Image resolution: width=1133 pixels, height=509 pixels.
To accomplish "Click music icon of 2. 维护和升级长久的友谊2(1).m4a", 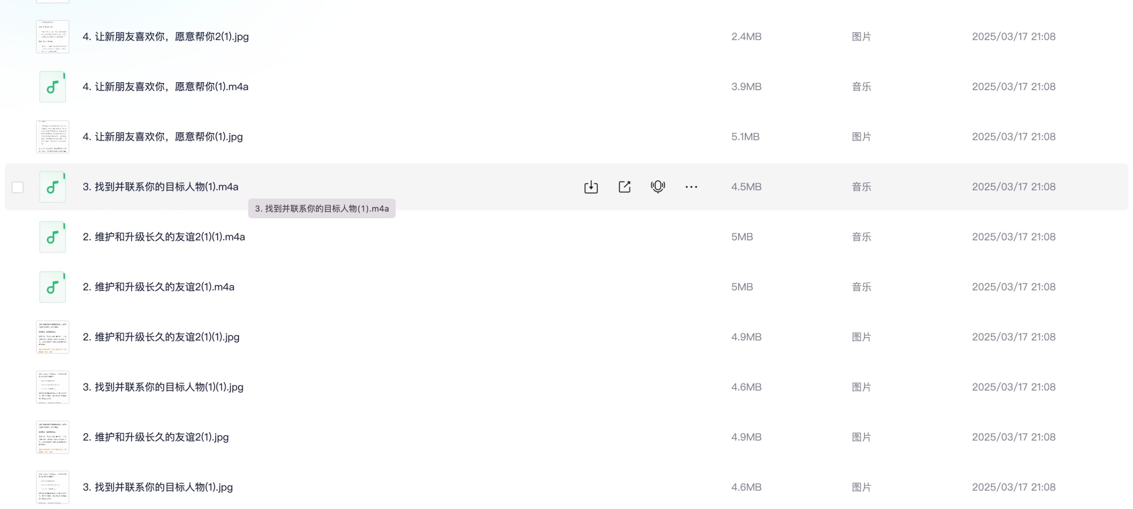I will tap(53, 287).
